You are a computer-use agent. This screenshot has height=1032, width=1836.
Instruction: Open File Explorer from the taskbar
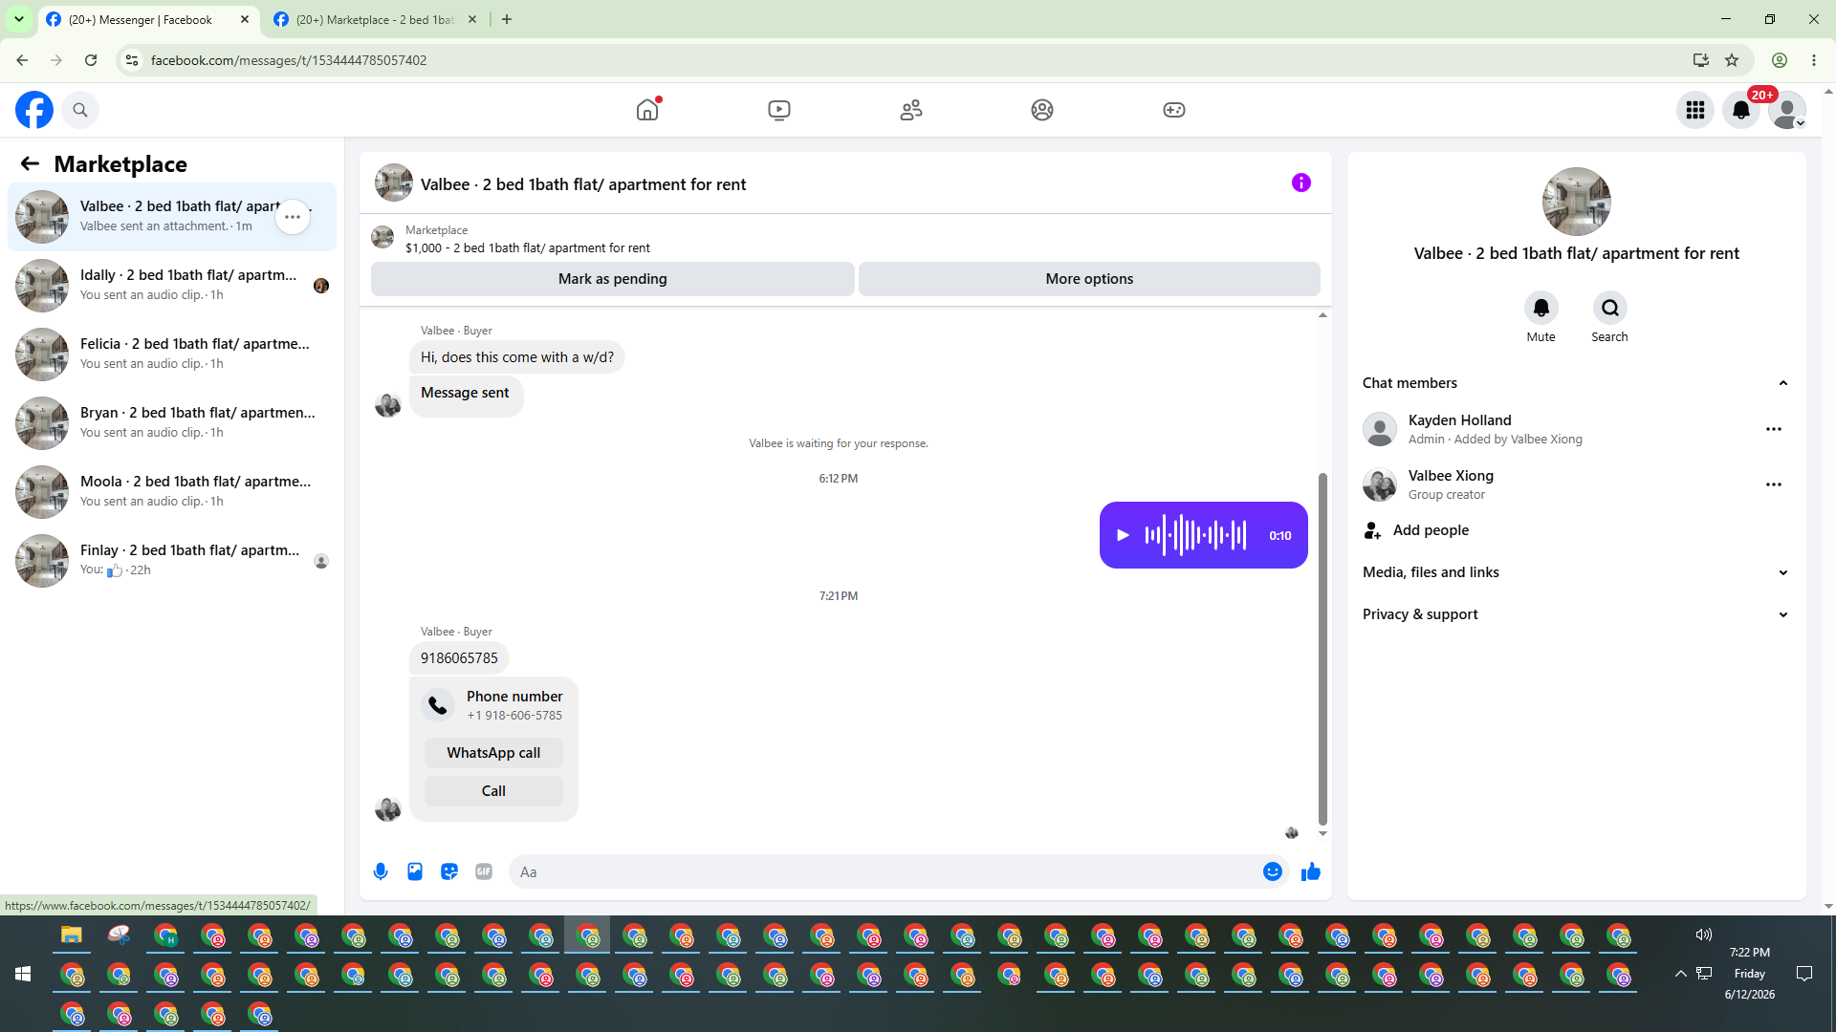click(x=72, y=935)
